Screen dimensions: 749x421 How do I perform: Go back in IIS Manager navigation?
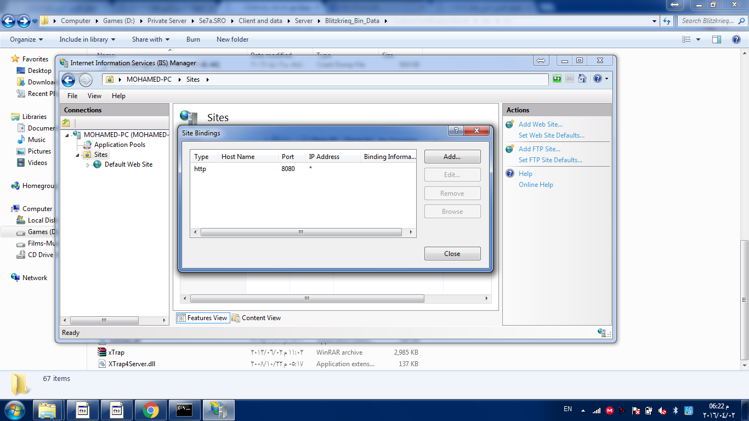(x=69, y=80)
